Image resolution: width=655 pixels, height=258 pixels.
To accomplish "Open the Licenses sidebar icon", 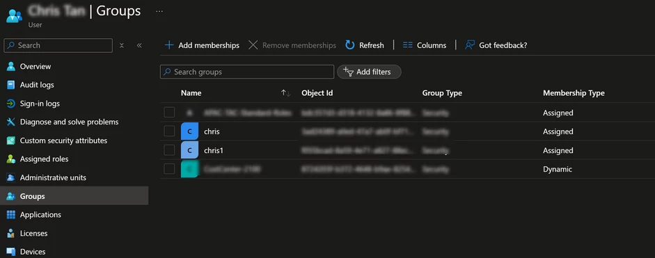I will [x=11, y=234].
